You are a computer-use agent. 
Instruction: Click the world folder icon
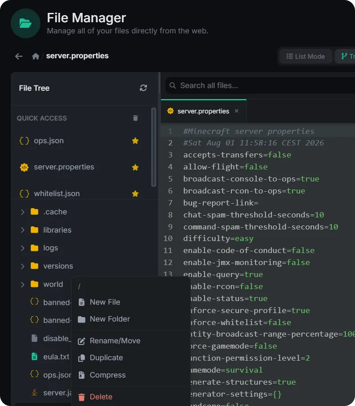pyautogui.click(x=34, y=284)
